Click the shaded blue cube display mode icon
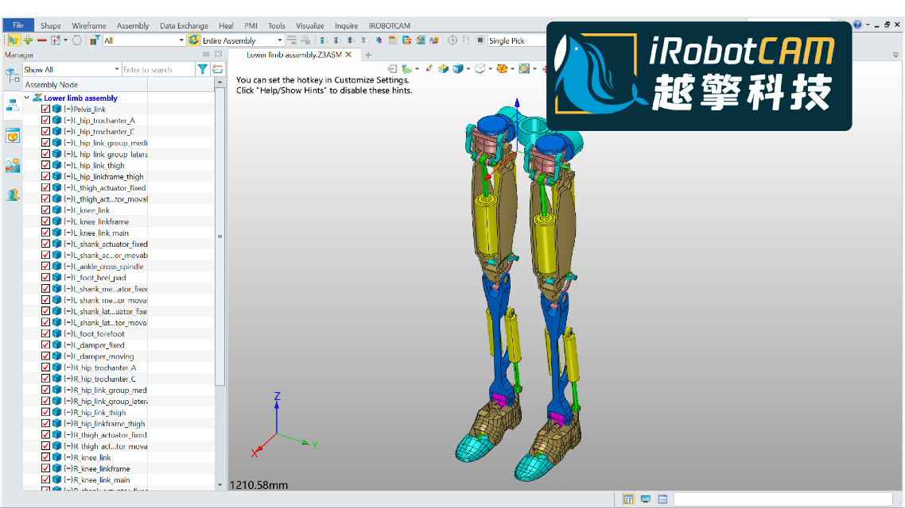 click(x=458, y=69)
